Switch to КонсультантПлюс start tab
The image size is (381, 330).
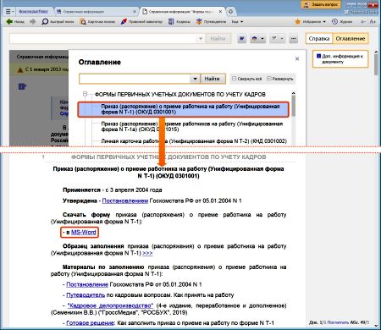[x=33, y=12]
